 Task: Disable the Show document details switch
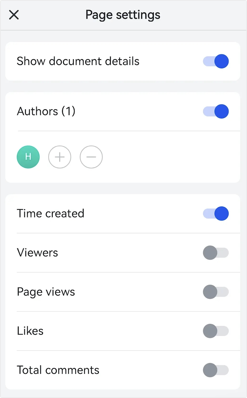[x=216, y=61]
